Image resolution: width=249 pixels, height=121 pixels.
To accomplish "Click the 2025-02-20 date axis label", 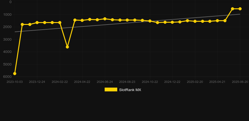I will pyautogui.click(x=195, y=82).
